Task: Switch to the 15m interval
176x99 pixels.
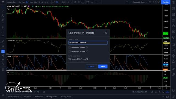Action: (35, 2)
